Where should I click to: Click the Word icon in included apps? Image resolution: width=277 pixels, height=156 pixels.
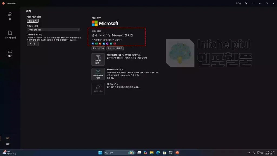click(x=93, y=44)
